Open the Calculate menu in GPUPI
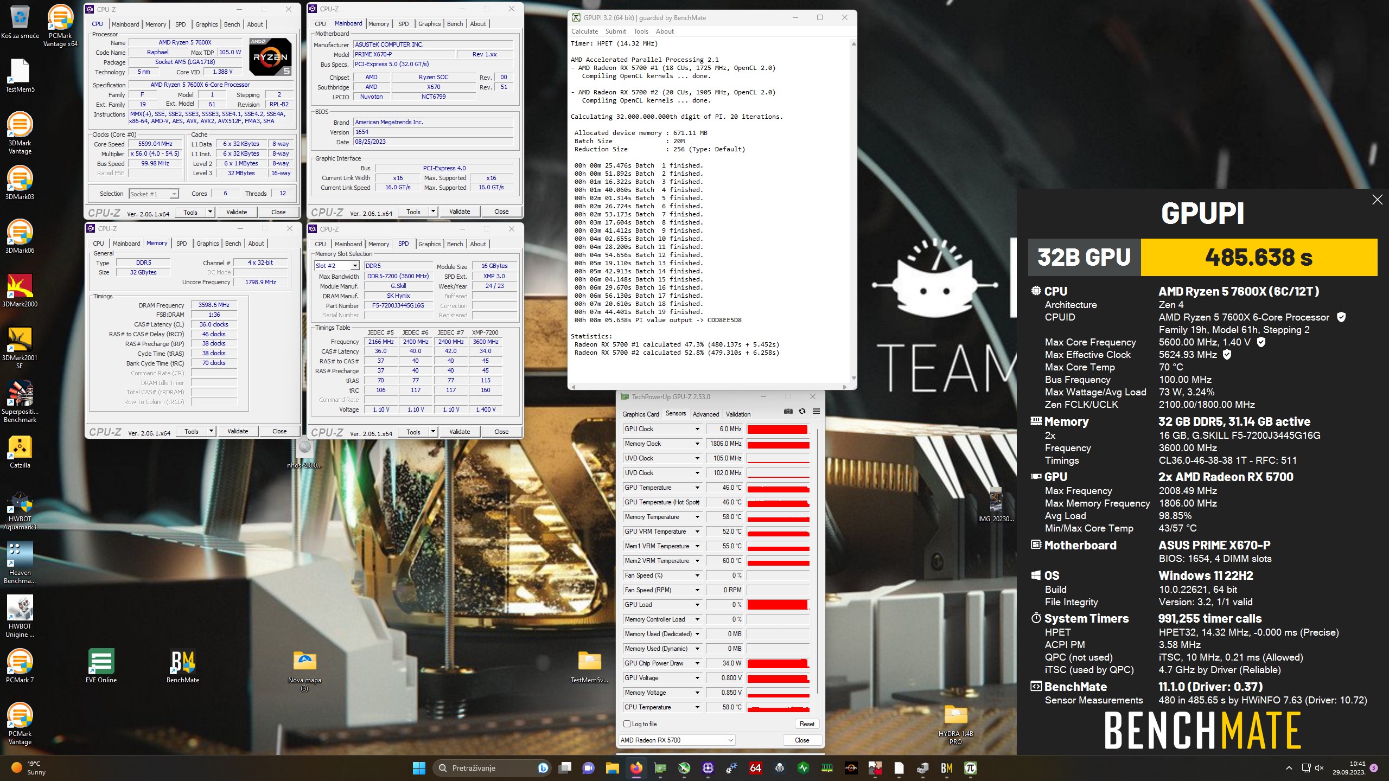 [x=584, y=31]
